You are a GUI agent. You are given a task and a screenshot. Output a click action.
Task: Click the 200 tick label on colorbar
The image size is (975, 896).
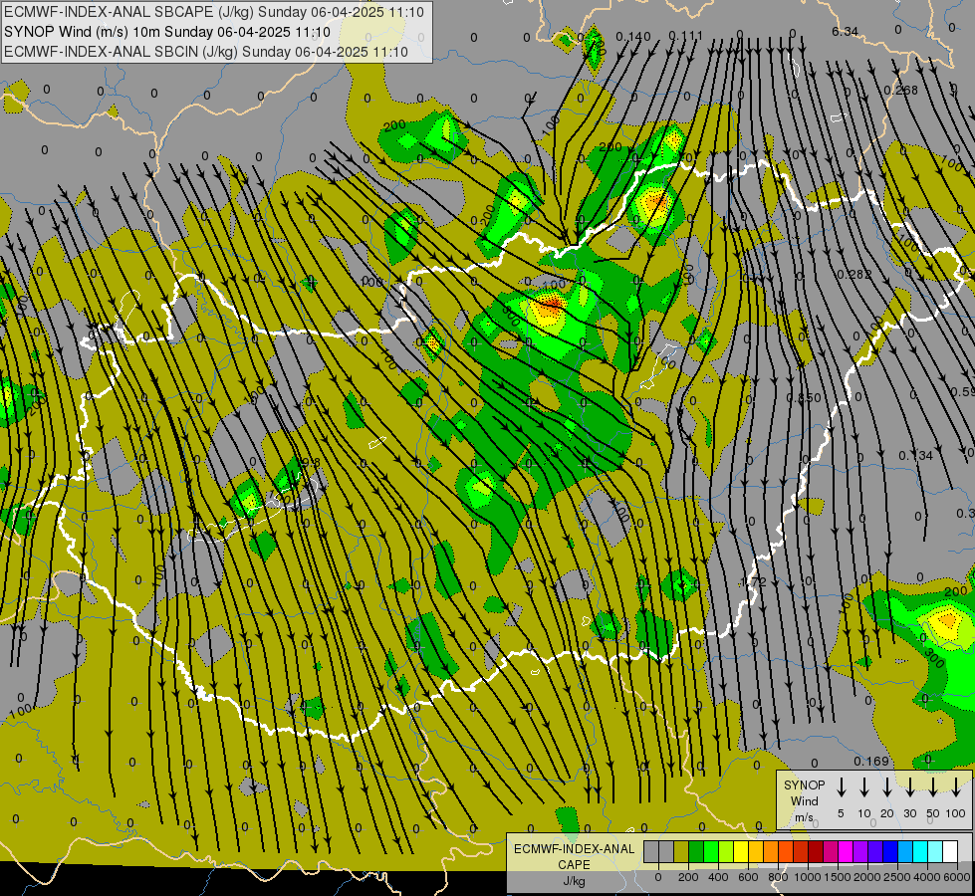tap(688, 877)
